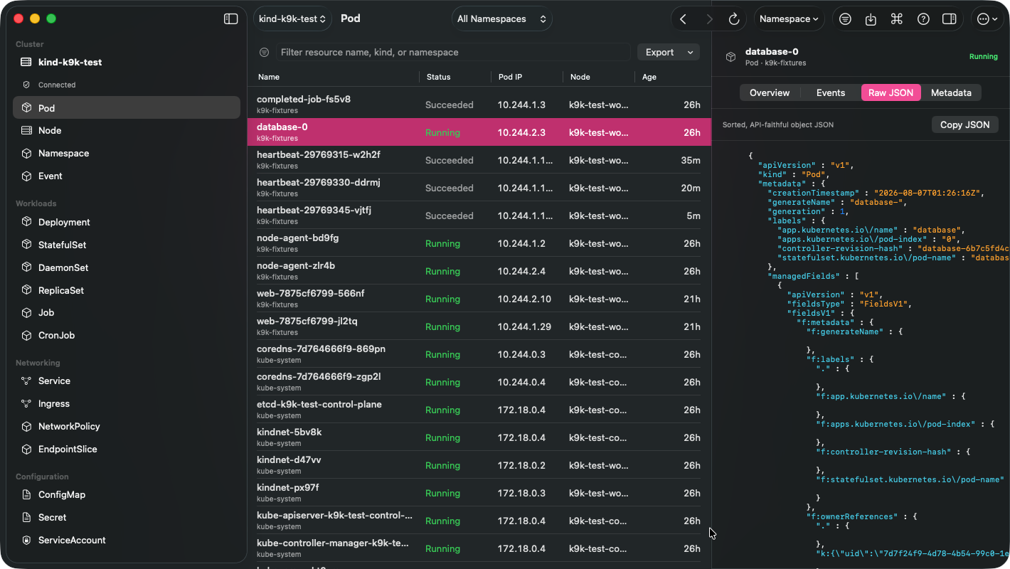1010x569 pixels.
Task: Open the Namespace dropdown in the toolbar
Action: click(789, 19)
